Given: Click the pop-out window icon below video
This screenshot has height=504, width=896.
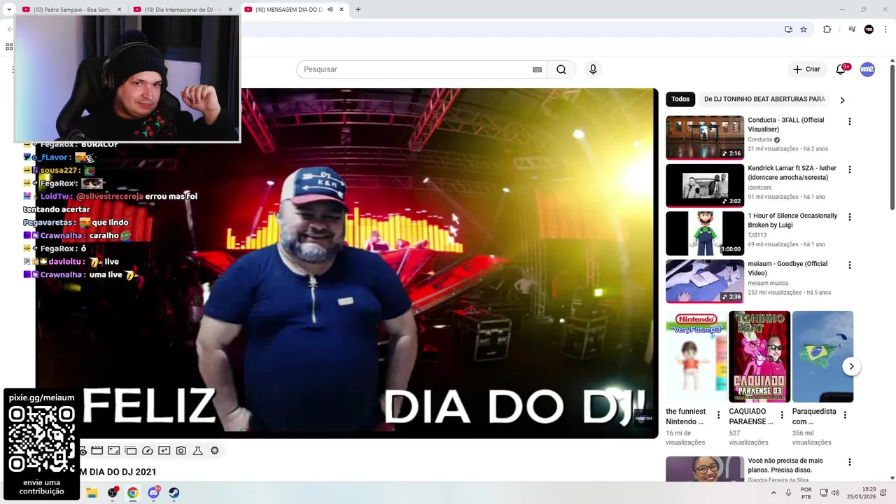Looking at the screenshot, I should pyautogui.click(x=131, y=451).
